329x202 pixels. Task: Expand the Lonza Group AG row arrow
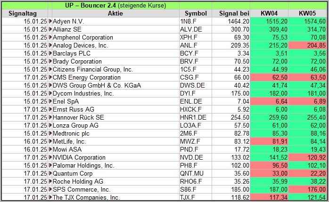50,126
